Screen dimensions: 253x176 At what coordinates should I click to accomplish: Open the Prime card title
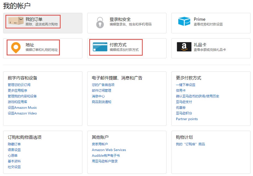point(200,19)
